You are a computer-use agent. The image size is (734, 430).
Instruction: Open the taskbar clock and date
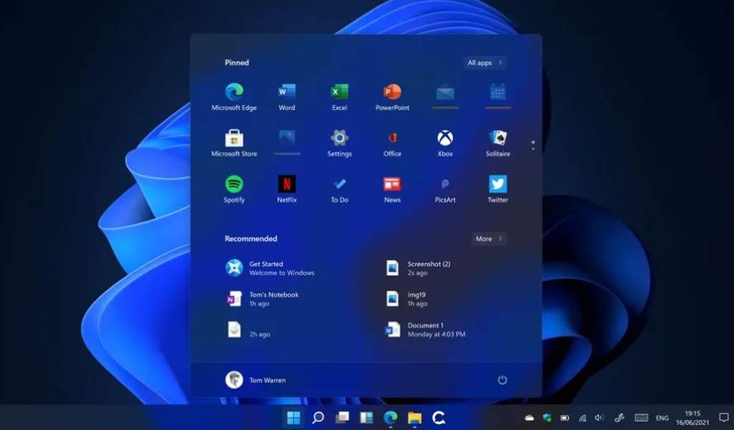[x=692, y=418]
